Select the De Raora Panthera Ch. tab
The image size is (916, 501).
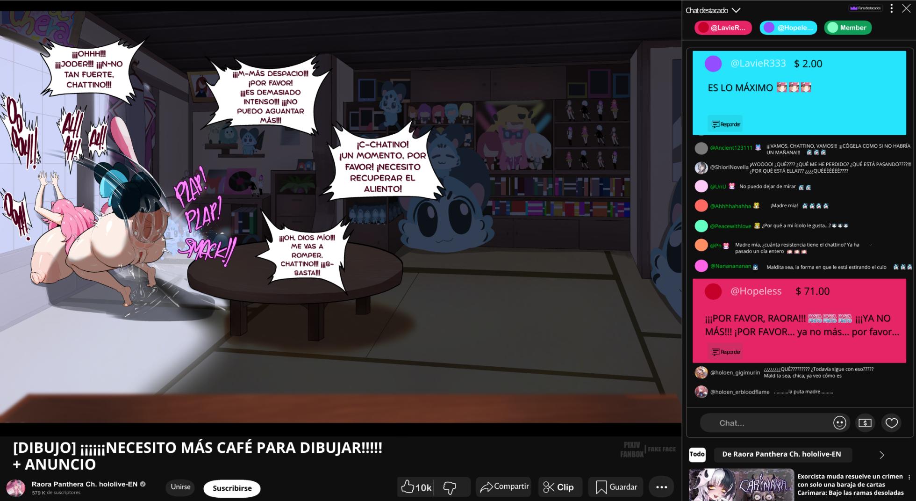point(781,454)
